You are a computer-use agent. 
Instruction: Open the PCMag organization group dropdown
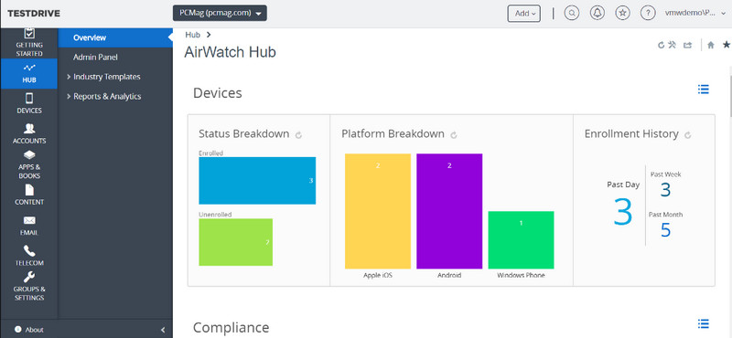(220, 13)
